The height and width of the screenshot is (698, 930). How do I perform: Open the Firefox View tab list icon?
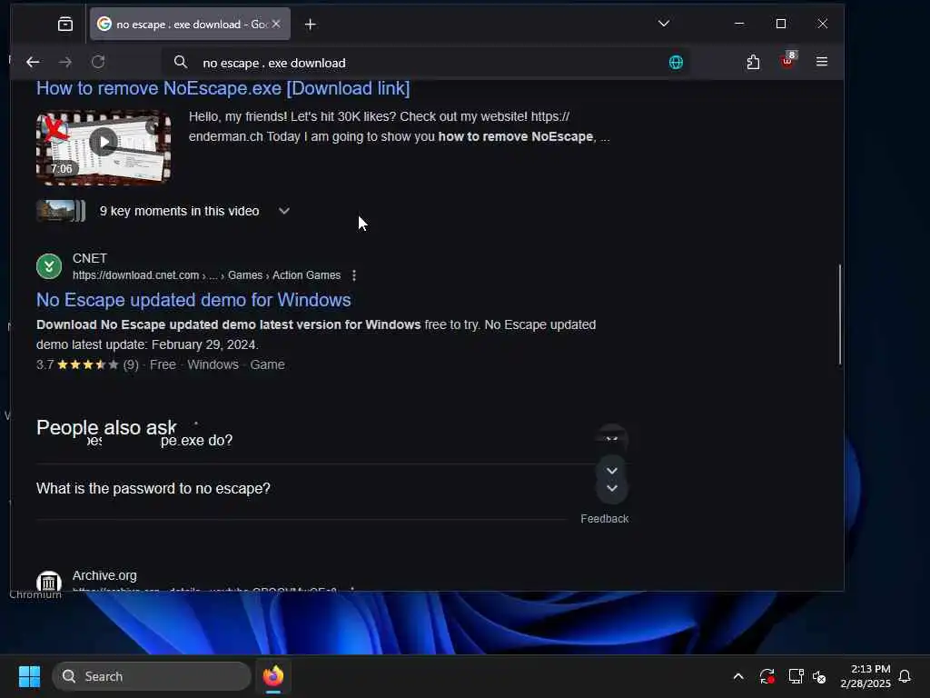[65, 24]
